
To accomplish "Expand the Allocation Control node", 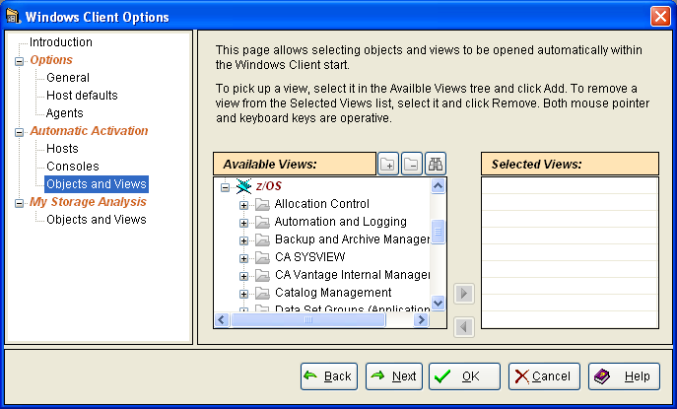I will click(x=243, y=205).
